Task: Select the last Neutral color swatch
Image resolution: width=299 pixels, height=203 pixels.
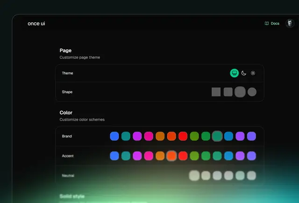Action: click(251, 176)
